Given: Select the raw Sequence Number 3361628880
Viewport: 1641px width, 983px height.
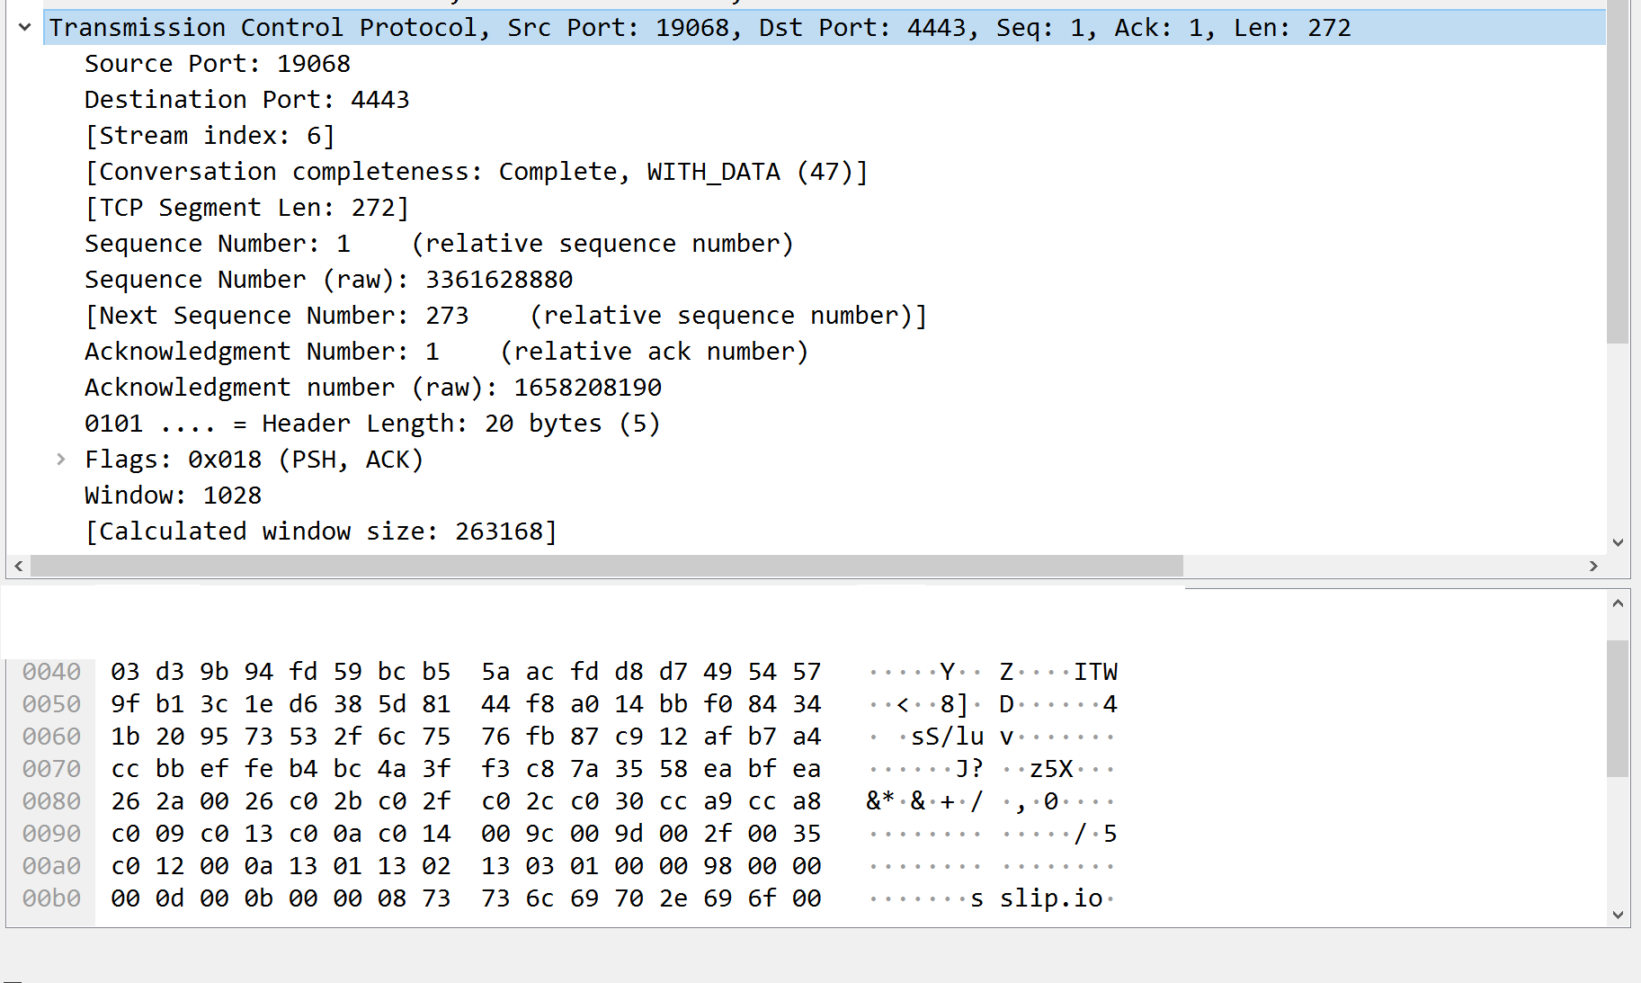Looking at the screenshot, I should click(x=328, y=279).
